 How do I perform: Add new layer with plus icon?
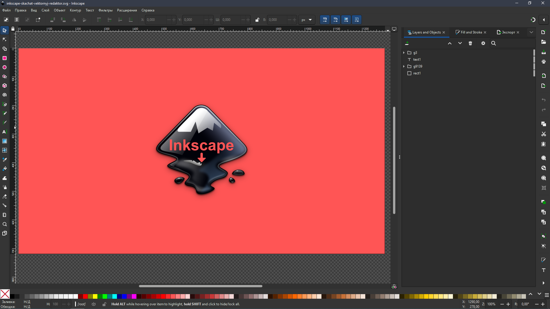[407, 43]
